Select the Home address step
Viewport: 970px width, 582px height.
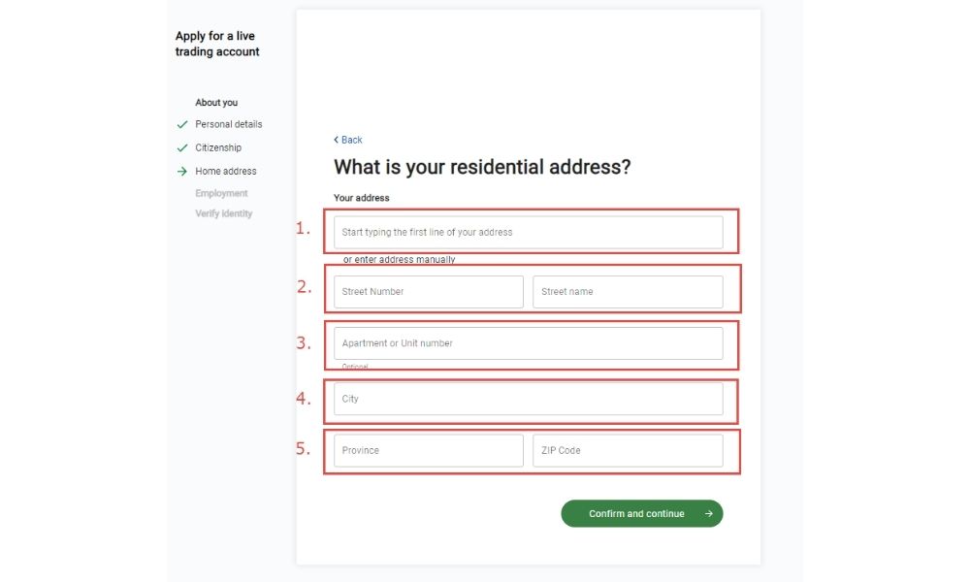point(226,171)
